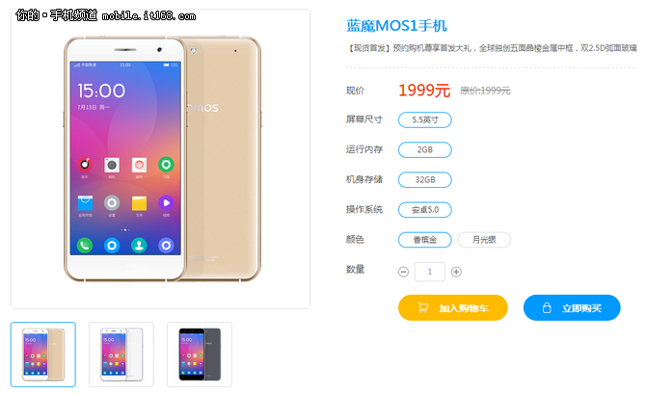Open the silver white phone thumbnail

[x=121, y=355]
